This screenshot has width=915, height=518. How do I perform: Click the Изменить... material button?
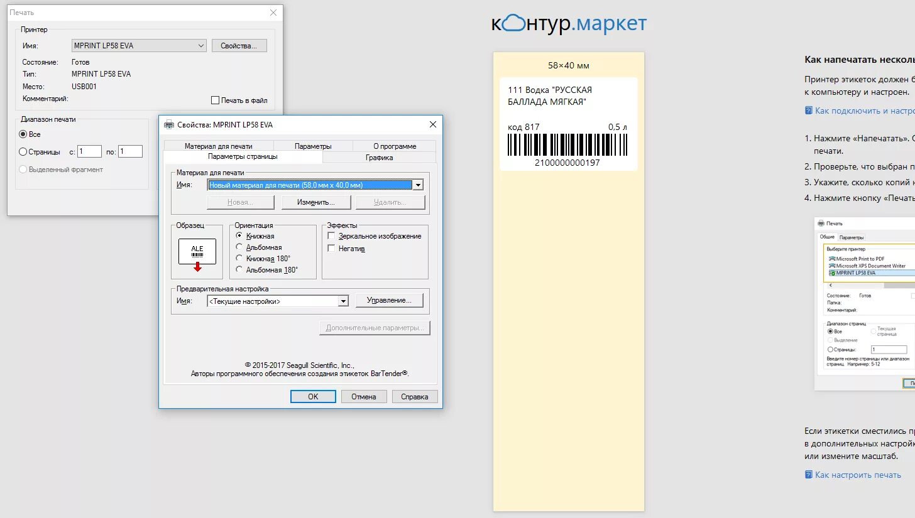click(x=315, y=202)
